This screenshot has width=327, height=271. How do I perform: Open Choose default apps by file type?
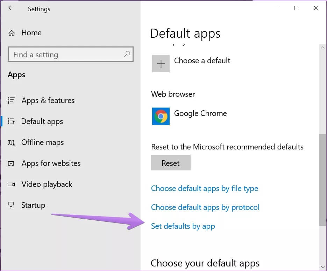[205, 189]
